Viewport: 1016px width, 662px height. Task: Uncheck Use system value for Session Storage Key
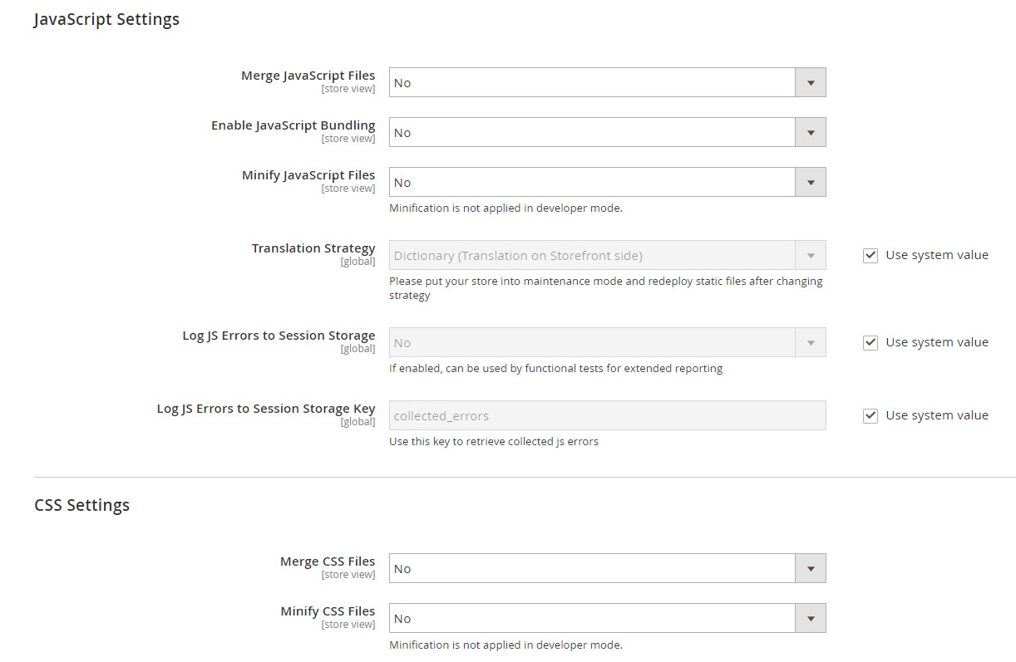(871, 415)
